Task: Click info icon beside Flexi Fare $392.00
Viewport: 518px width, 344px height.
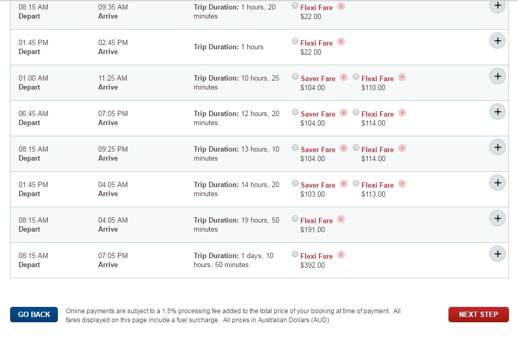Action: click(x=341, y=255)
